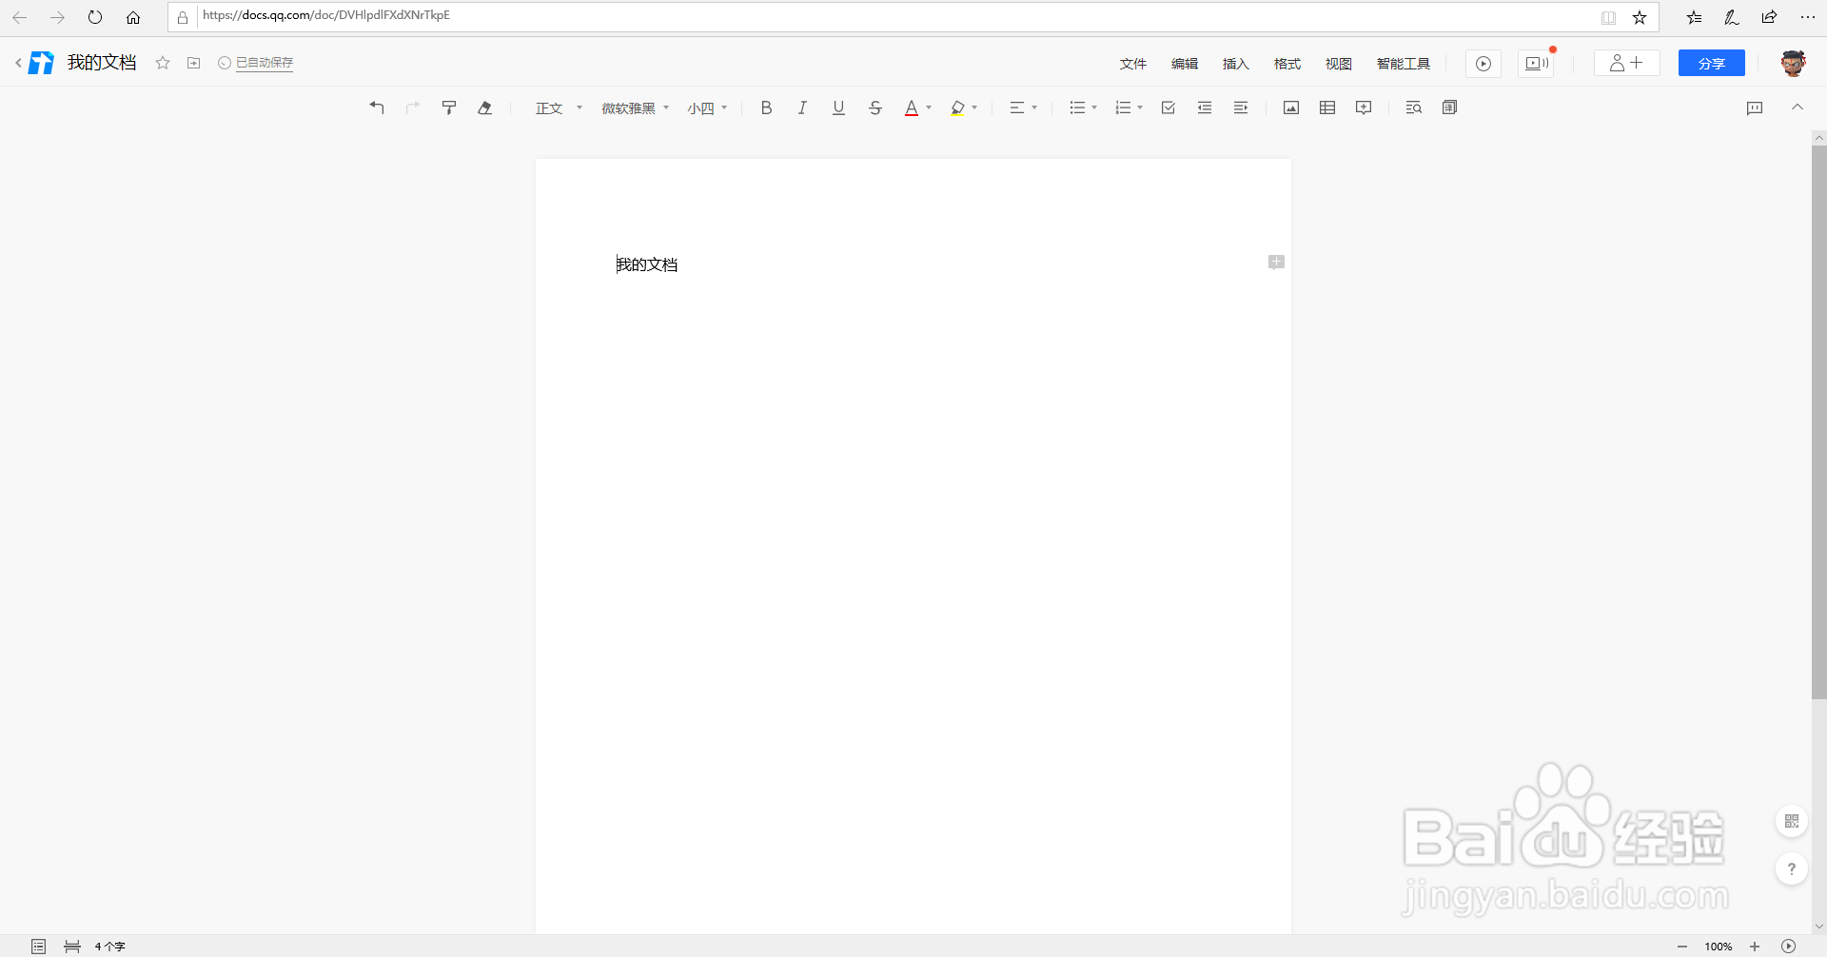Screen dimensions: 1827x957
Task: Go back using the chevron beside logo
Action: 18,63
